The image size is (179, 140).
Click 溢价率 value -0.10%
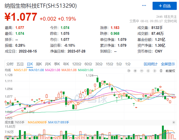[69, 45]
